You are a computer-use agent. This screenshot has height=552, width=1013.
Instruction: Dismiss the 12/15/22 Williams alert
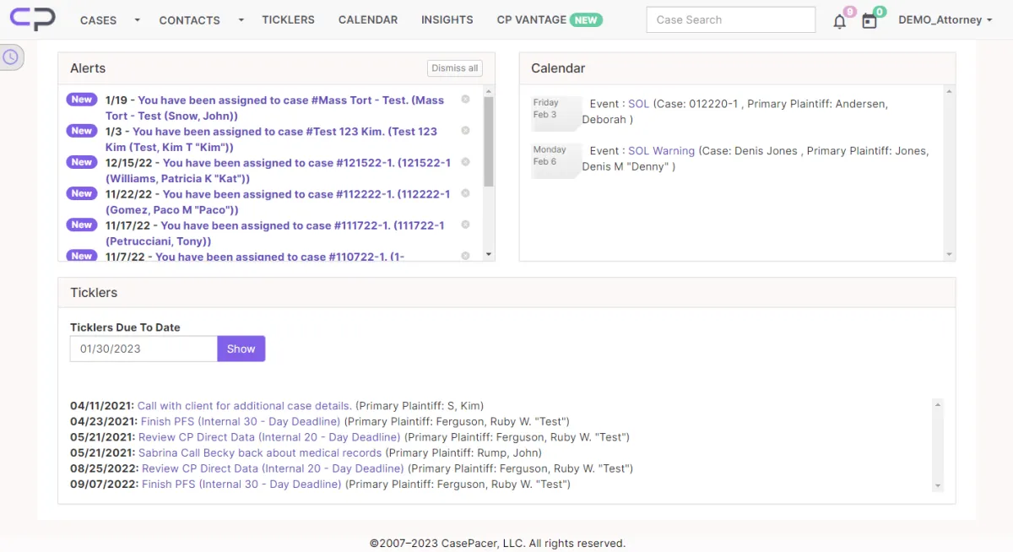pos(465,162)
